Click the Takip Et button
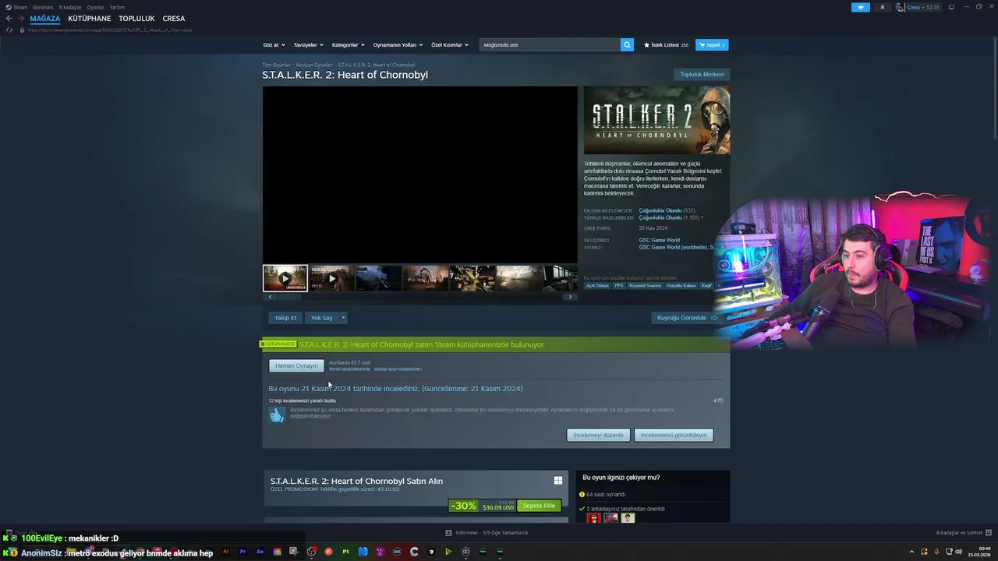 [x=285, y=318]
